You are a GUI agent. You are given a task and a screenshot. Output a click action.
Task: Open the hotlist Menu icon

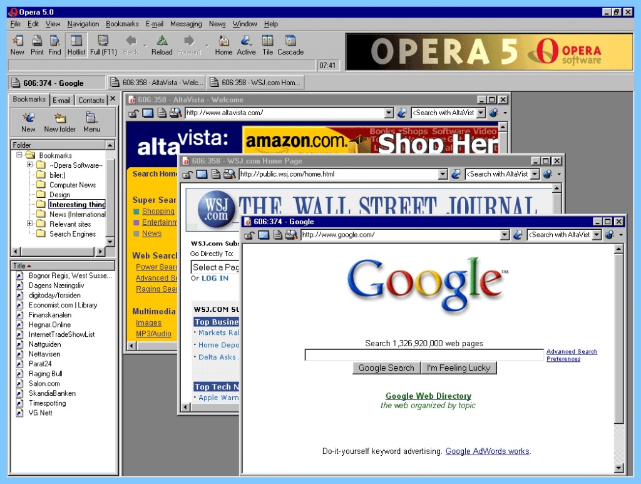point(91,123)
